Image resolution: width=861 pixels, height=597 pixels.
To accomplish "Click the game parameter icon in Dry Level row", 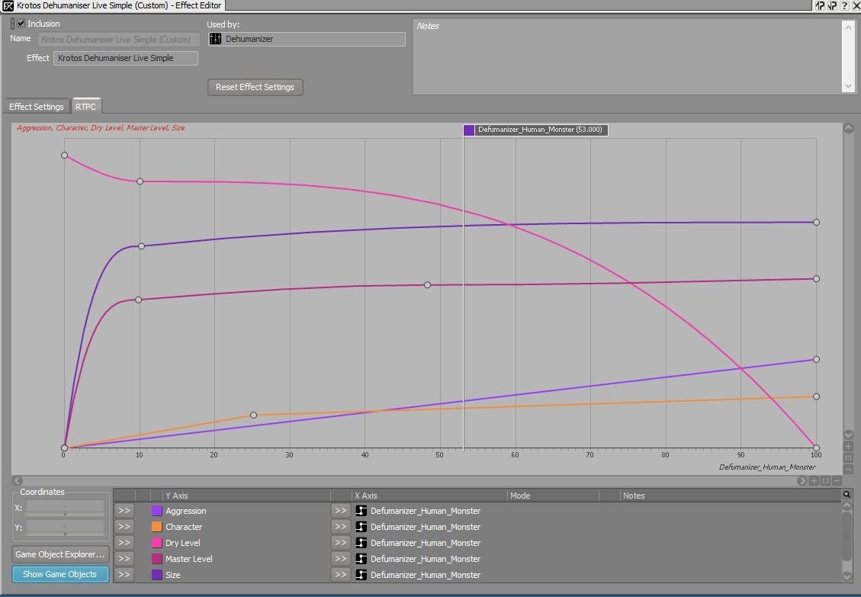I will [x=361, y=543].
